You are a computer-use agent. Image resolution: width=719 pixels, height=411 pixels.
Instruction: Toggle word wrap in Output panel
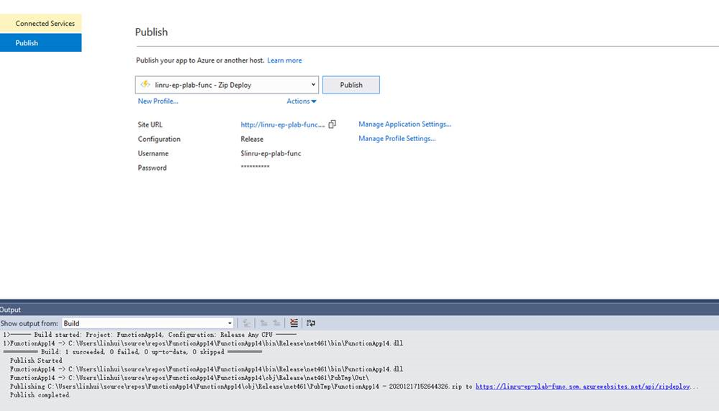tap(311, 323)
